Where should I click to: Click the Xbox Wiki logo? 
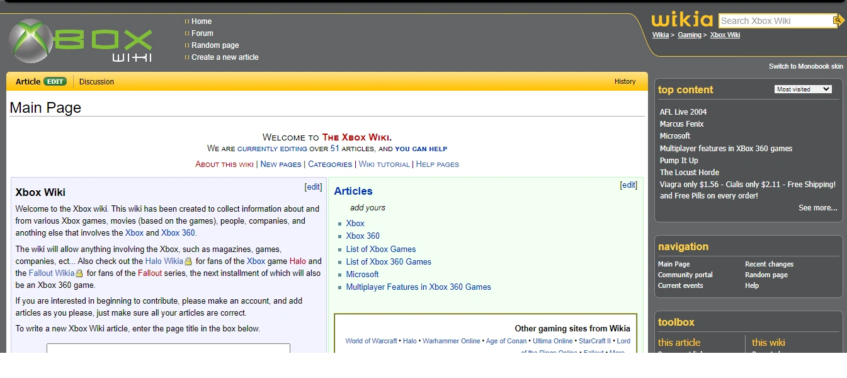[x=81, y=41]
